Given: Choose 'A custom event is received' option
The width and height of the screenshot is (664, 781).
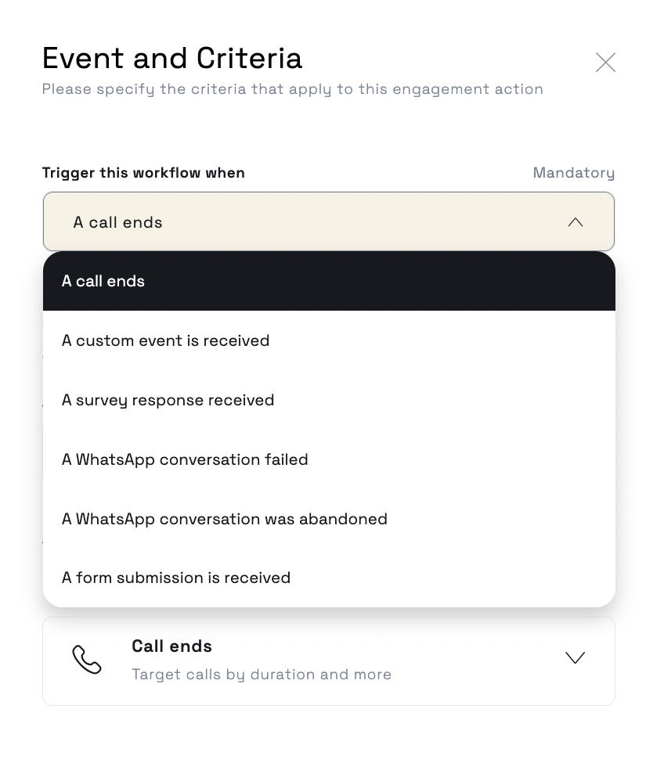Looking at the screenshot, I should (329, 340).
